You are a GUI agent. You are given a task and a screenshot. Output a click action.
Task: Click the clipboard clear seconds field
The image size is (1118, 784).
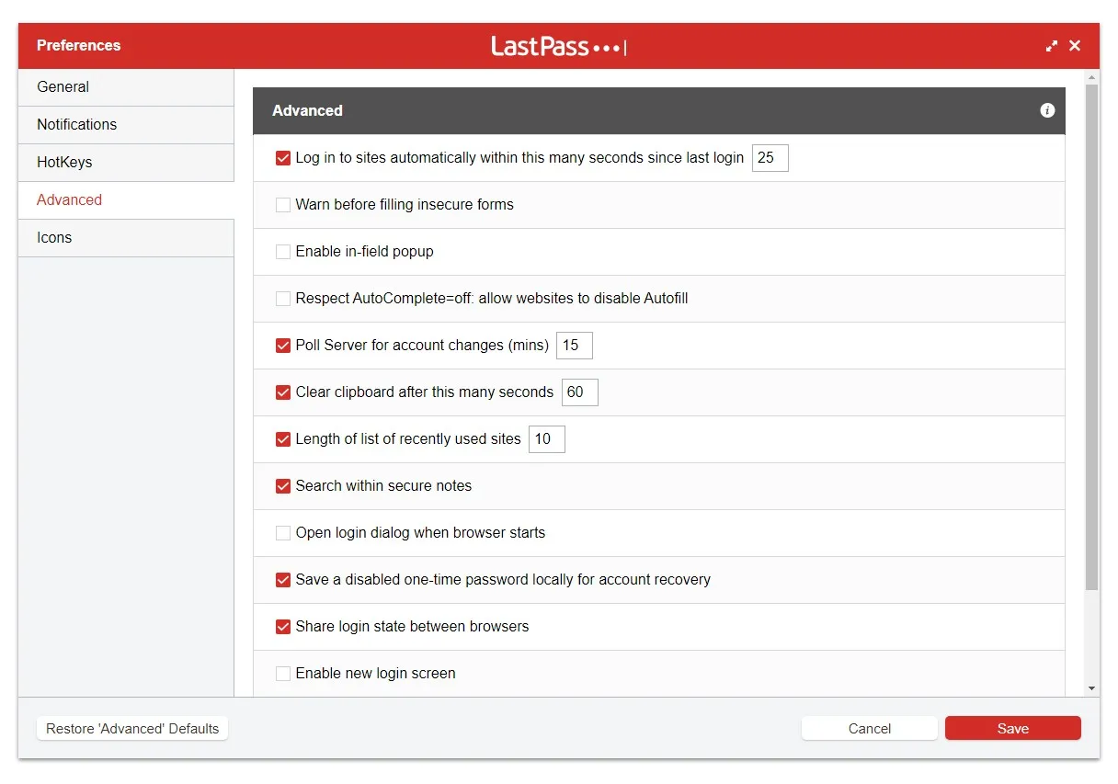(580, 392)
